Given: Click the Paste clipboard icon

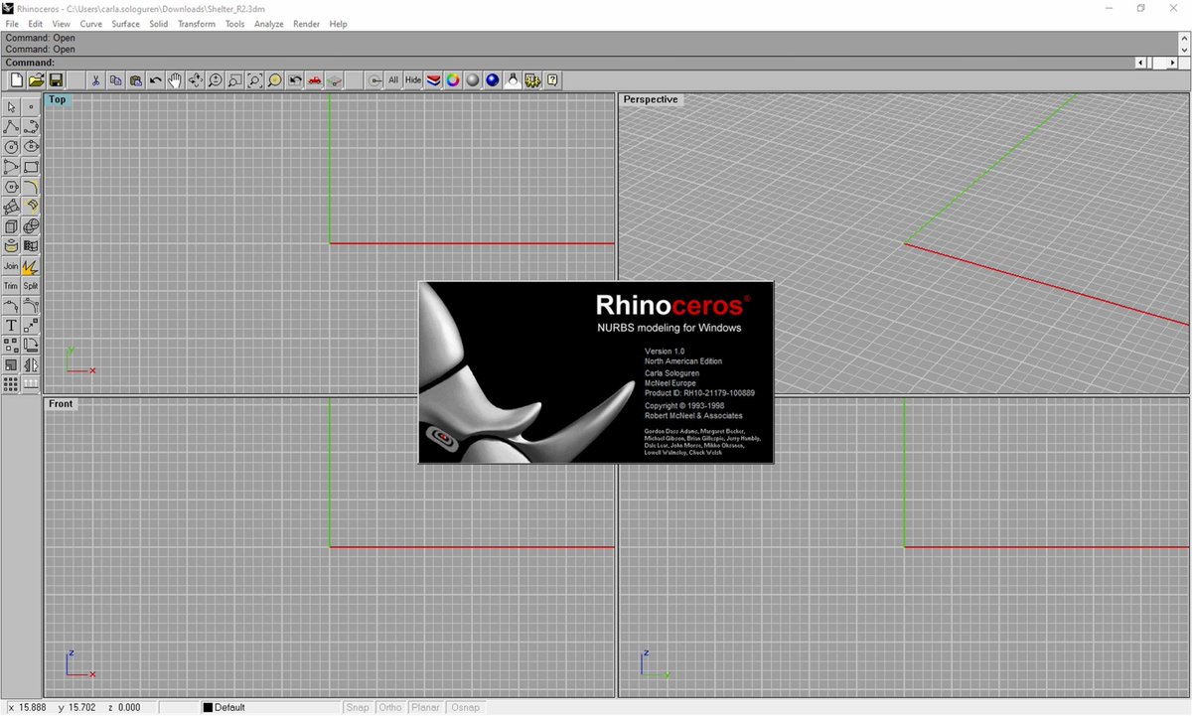Looking at the screenshot, I should [136, 80].
